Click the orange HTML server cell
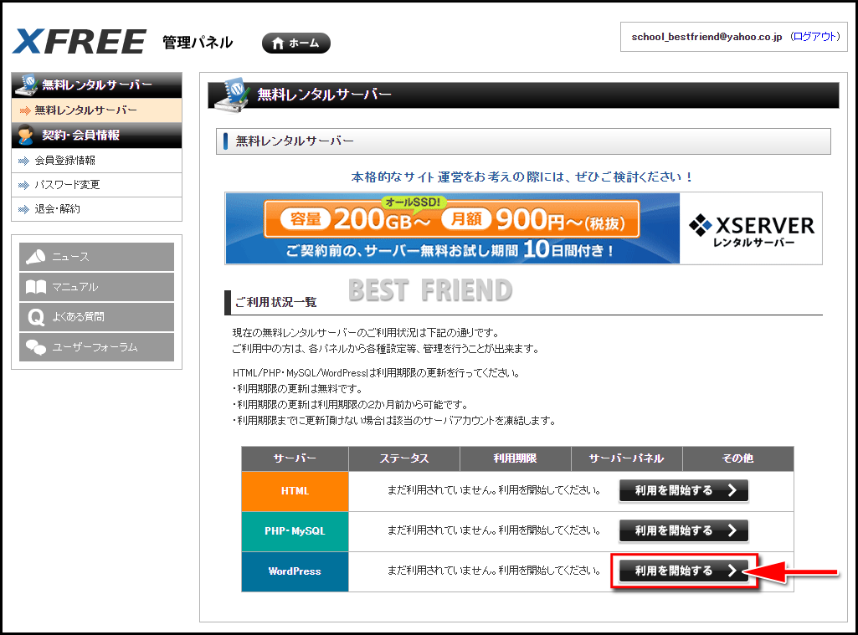Screen dimensions: 858x635 click(295, 491)
